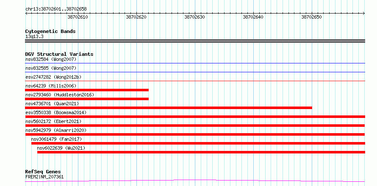Image resolution: width=377 pixels, height=186 pixels.
Task: Click the nsv5942979 (Almarri2020) label
Action: [x=56, y=130]
